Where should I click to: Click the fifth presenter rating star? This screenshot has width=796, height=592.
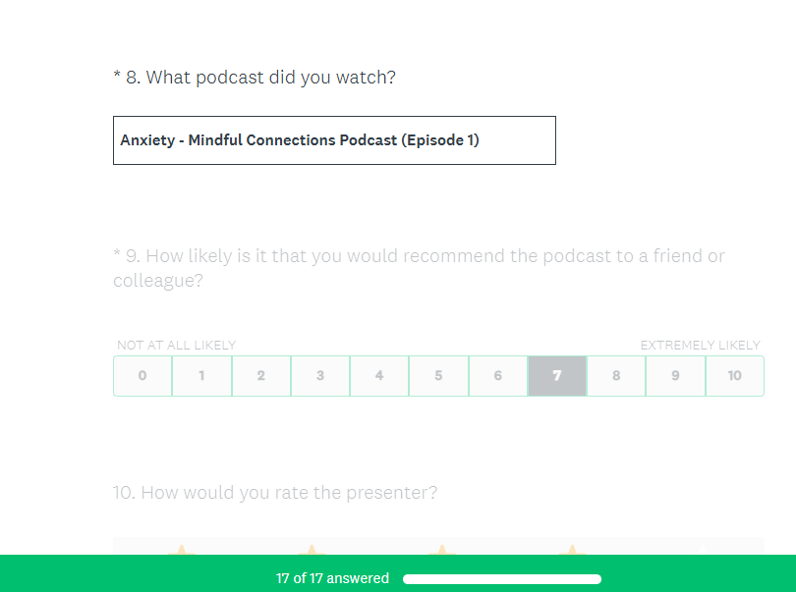[x=702, y=550]
